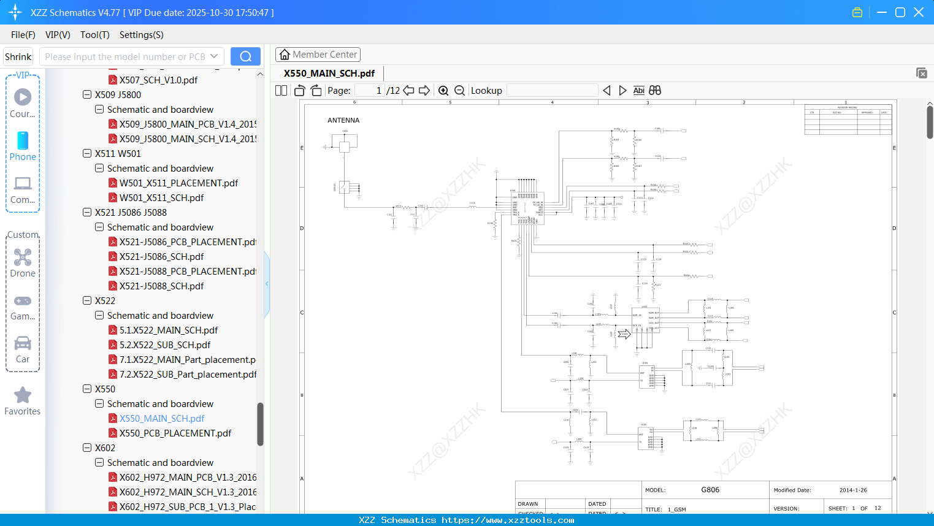
Task: Switch to dual-page view mode
Action: point(280,90)
